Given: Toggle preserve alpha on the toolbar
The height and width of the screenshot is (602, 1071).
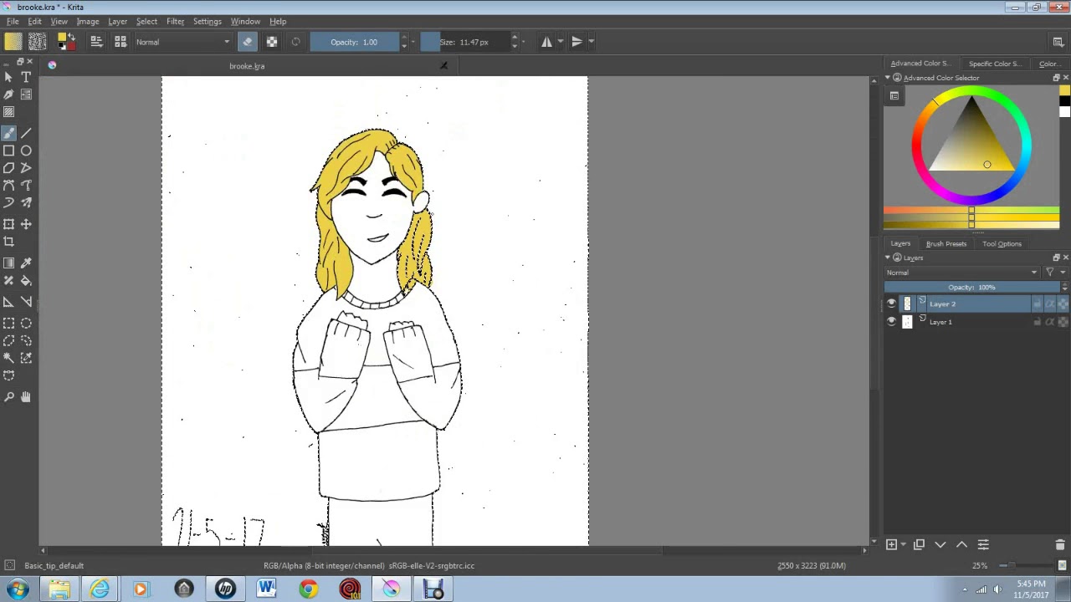Looking at the screenshot, I should [272, 42].
